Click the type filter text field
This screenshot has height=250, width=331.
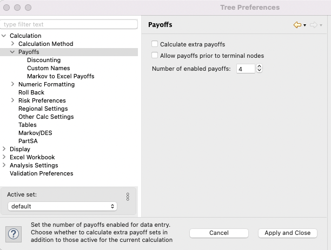coord(69,24)
